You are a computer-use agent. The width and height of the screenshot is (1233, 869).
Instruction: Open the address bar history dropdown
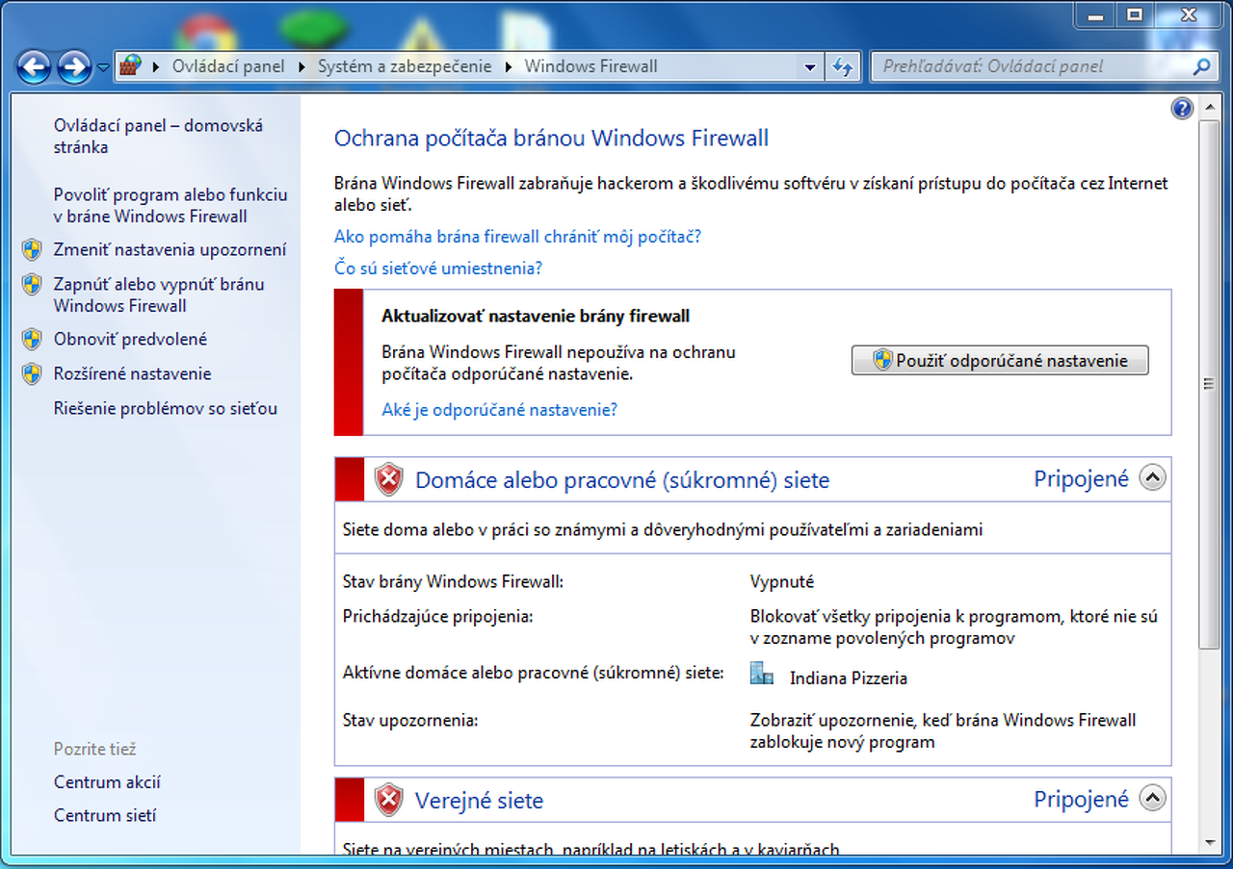[810, 67]
